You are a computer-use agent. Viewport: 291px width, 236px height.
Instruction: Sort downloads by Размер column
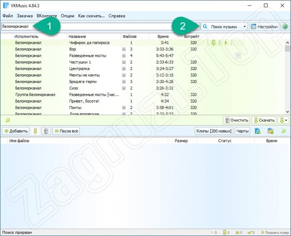[x=181, y=141]
